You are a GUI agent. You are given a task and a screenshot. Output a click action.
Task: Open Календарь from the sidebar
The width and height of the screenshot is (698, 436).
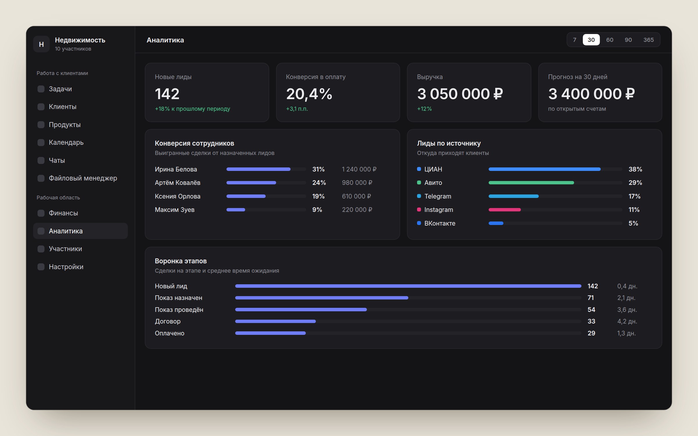80,142
